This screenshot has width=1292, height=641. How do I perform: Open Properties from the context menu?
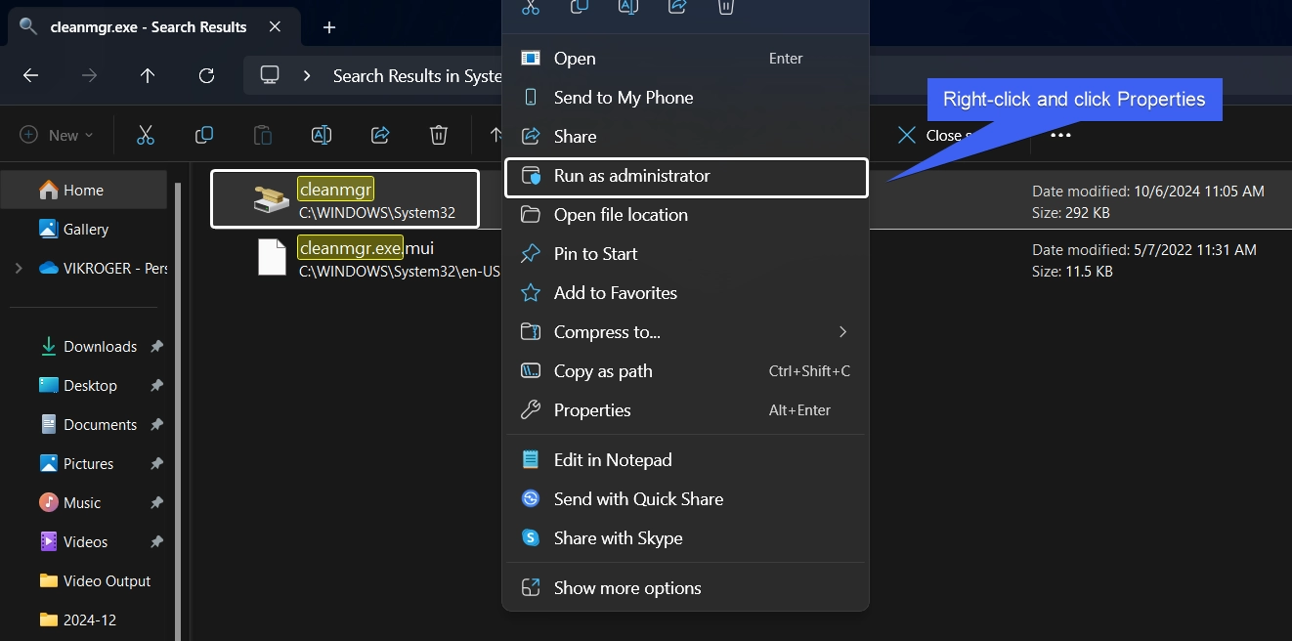[684, 410]
